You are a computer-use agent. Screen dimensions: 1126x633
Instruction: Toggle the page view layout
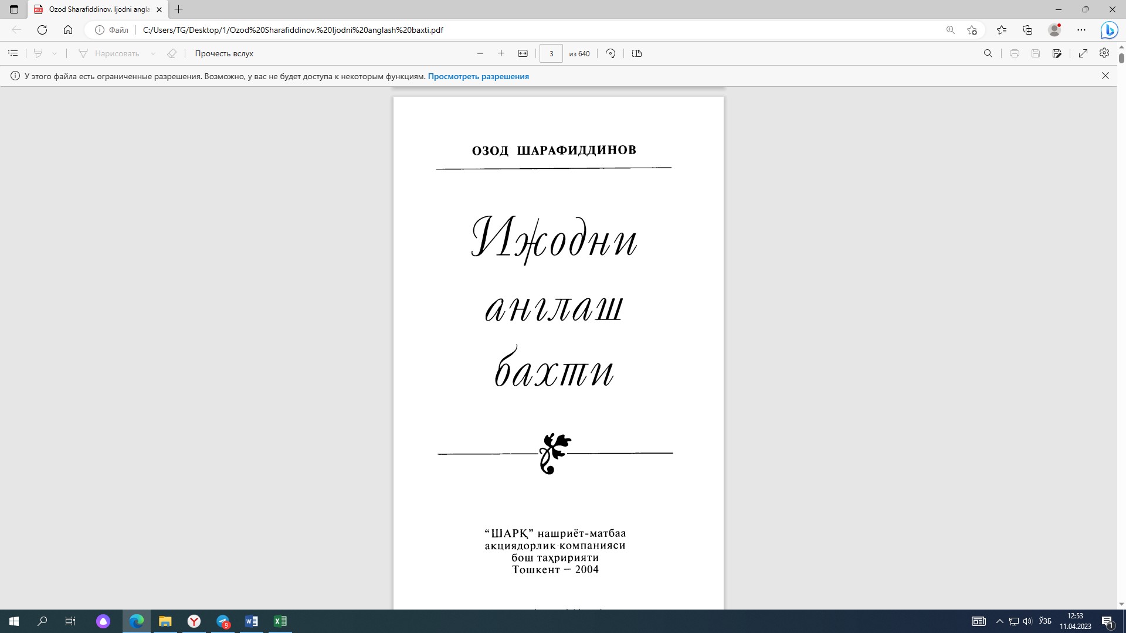click(637, 53)
